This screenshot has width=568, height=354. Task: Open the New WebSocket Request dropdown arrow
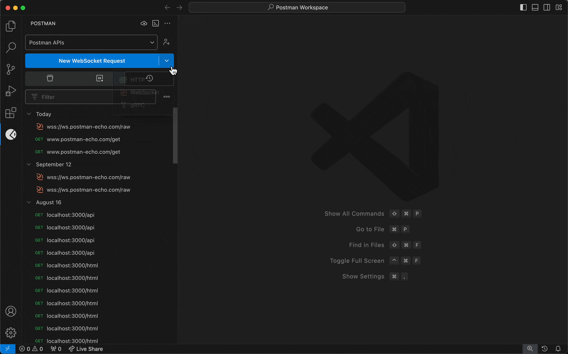167,61
